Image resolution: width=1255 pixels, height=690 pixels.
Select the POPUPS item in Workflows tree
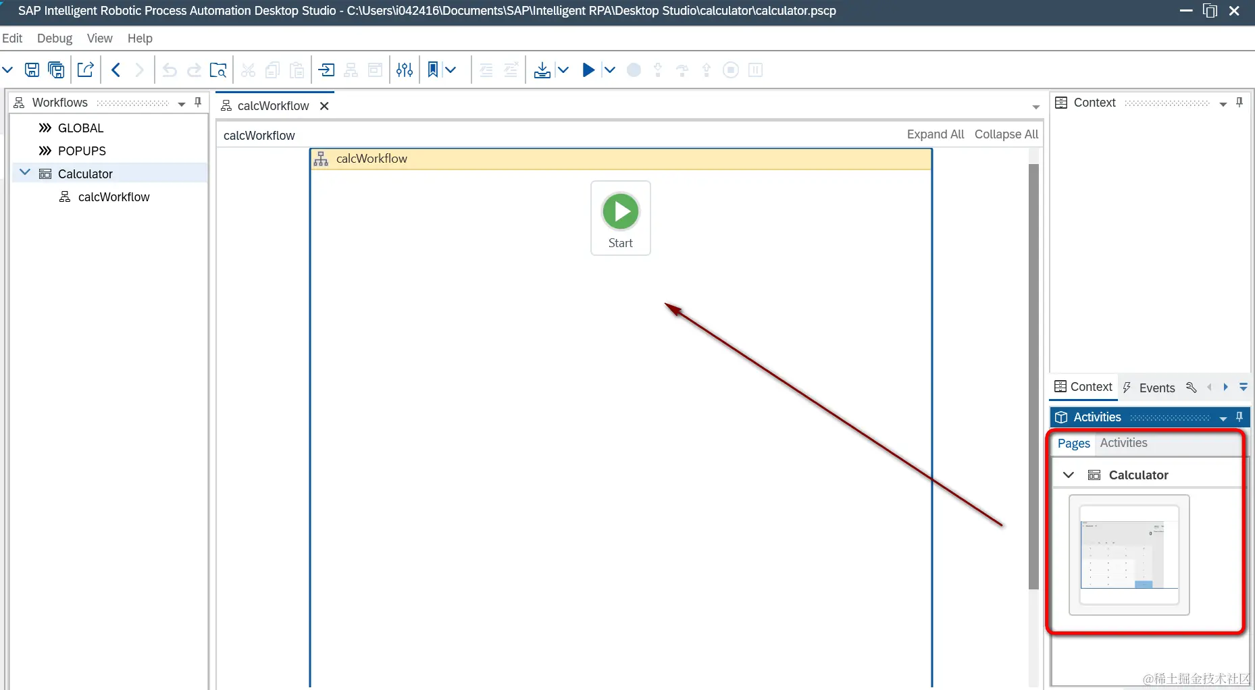[x=82, y=151]
